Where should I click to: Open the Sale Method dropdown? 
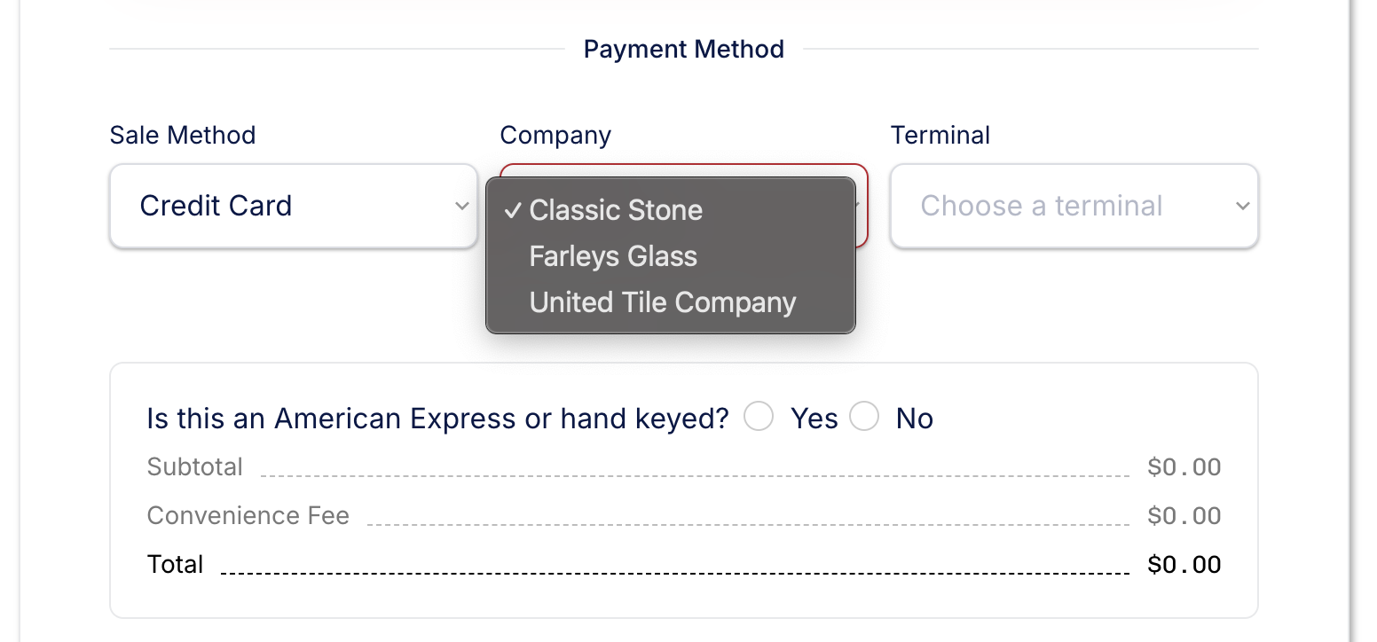293,205
